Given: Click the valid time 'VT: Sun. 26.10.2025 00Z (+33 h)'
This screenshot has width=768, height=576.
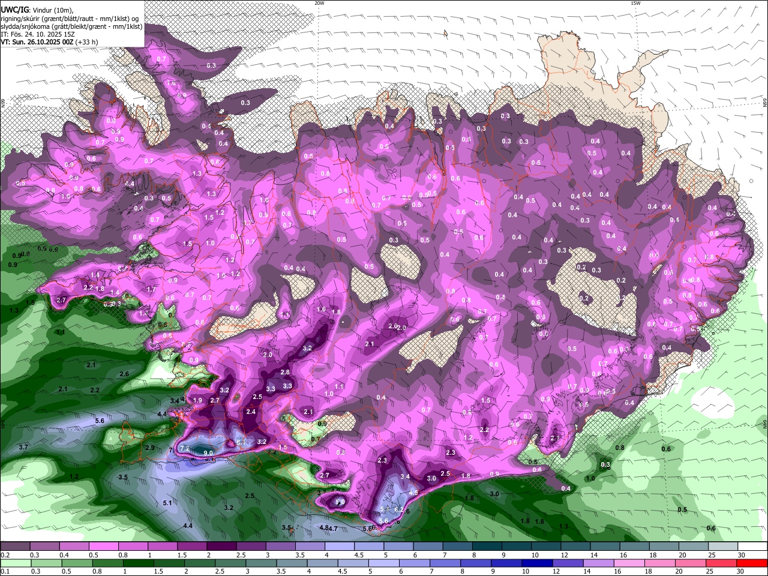Looking at the screenshot, I should click(49, 42).
